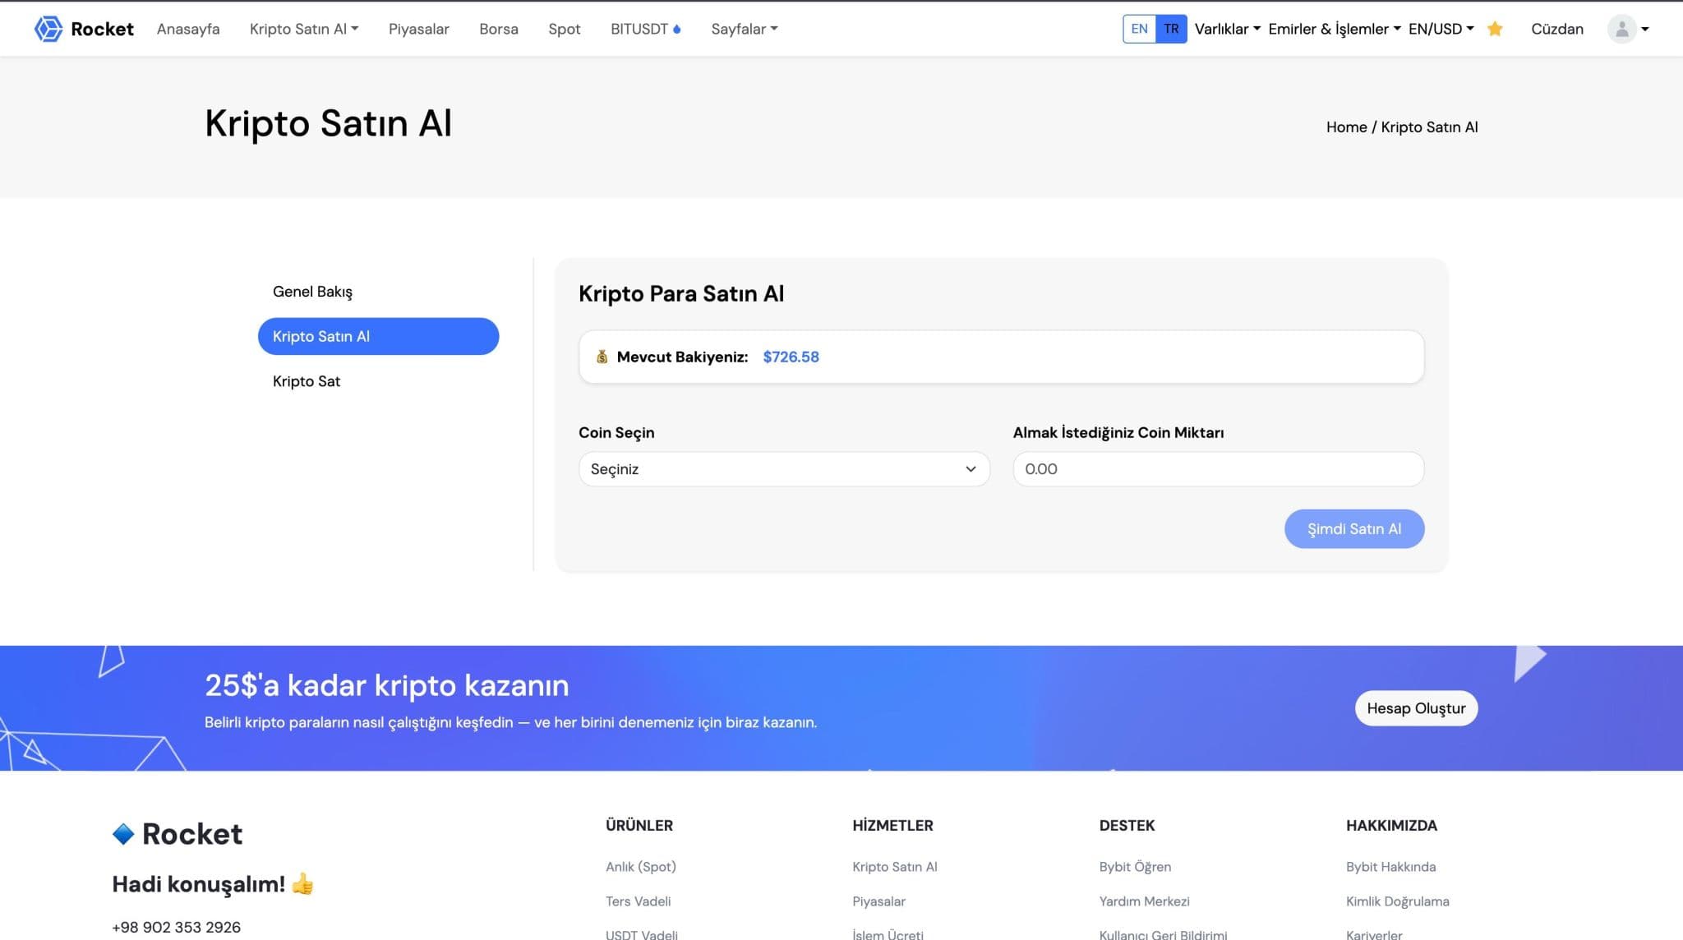
Task: Click the thumbs up emoji icon
Action: click(302, 884)
